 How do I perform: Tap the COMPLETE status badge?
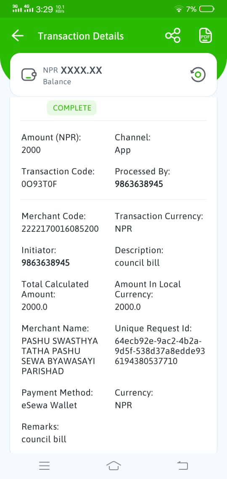pyautogui.click(x=72, y=108)
